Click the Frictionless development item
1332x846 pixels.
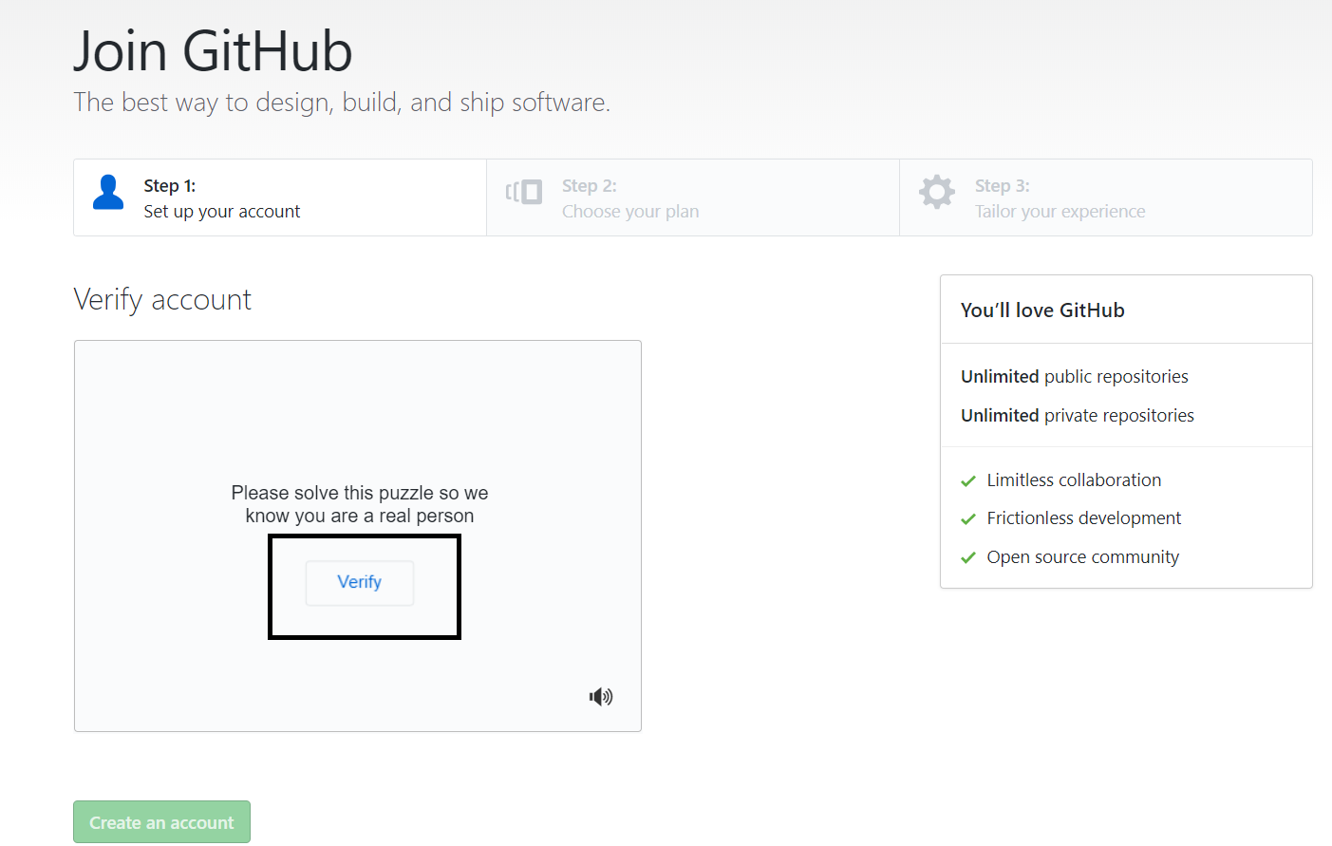[1084, 518]
